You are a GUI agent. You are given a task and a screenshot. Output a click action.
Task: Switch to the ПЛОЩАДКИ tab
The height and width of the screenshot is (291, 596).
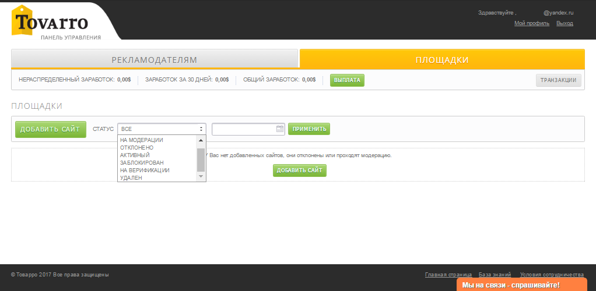[442, 59]
